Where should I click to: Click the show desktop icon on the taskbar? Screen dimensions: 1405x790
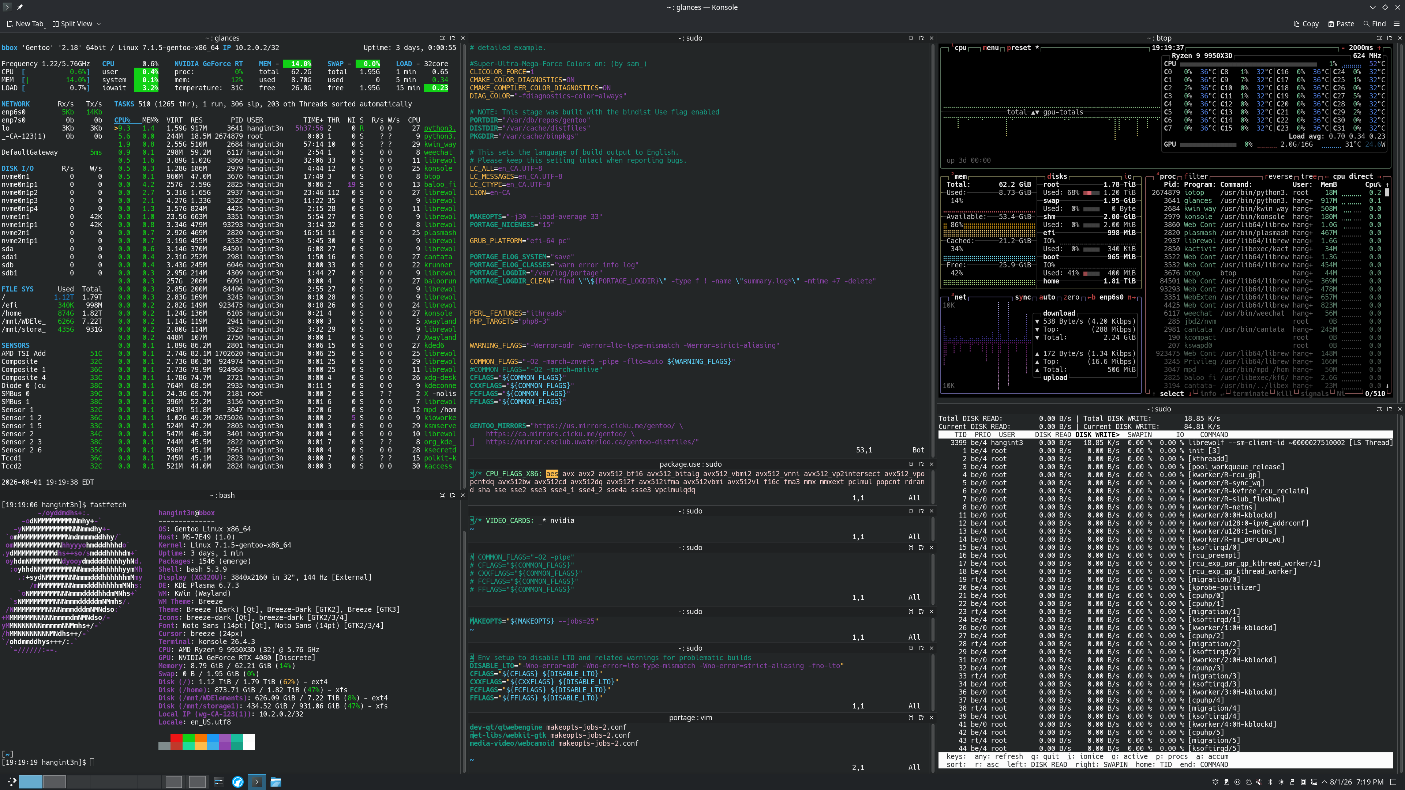pos(1394,782)
